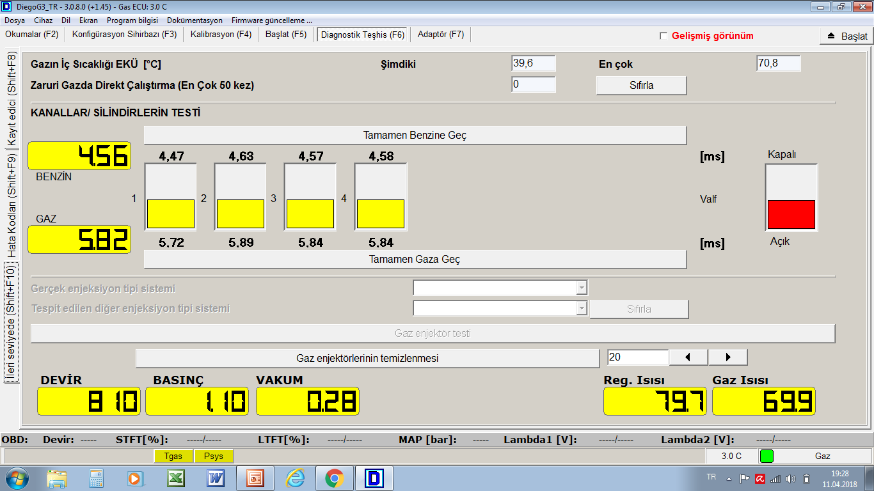Open the Program bilgisi menu
The width and height of the screenshot is (874, 491).
point(132,20)
